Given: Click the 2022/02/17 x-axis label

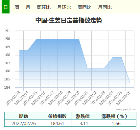Looking at the screenshot, I should click(47, 98).
